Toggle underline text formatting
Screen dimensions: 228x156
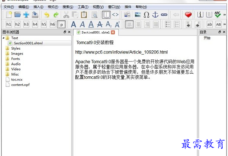[91, 24]
